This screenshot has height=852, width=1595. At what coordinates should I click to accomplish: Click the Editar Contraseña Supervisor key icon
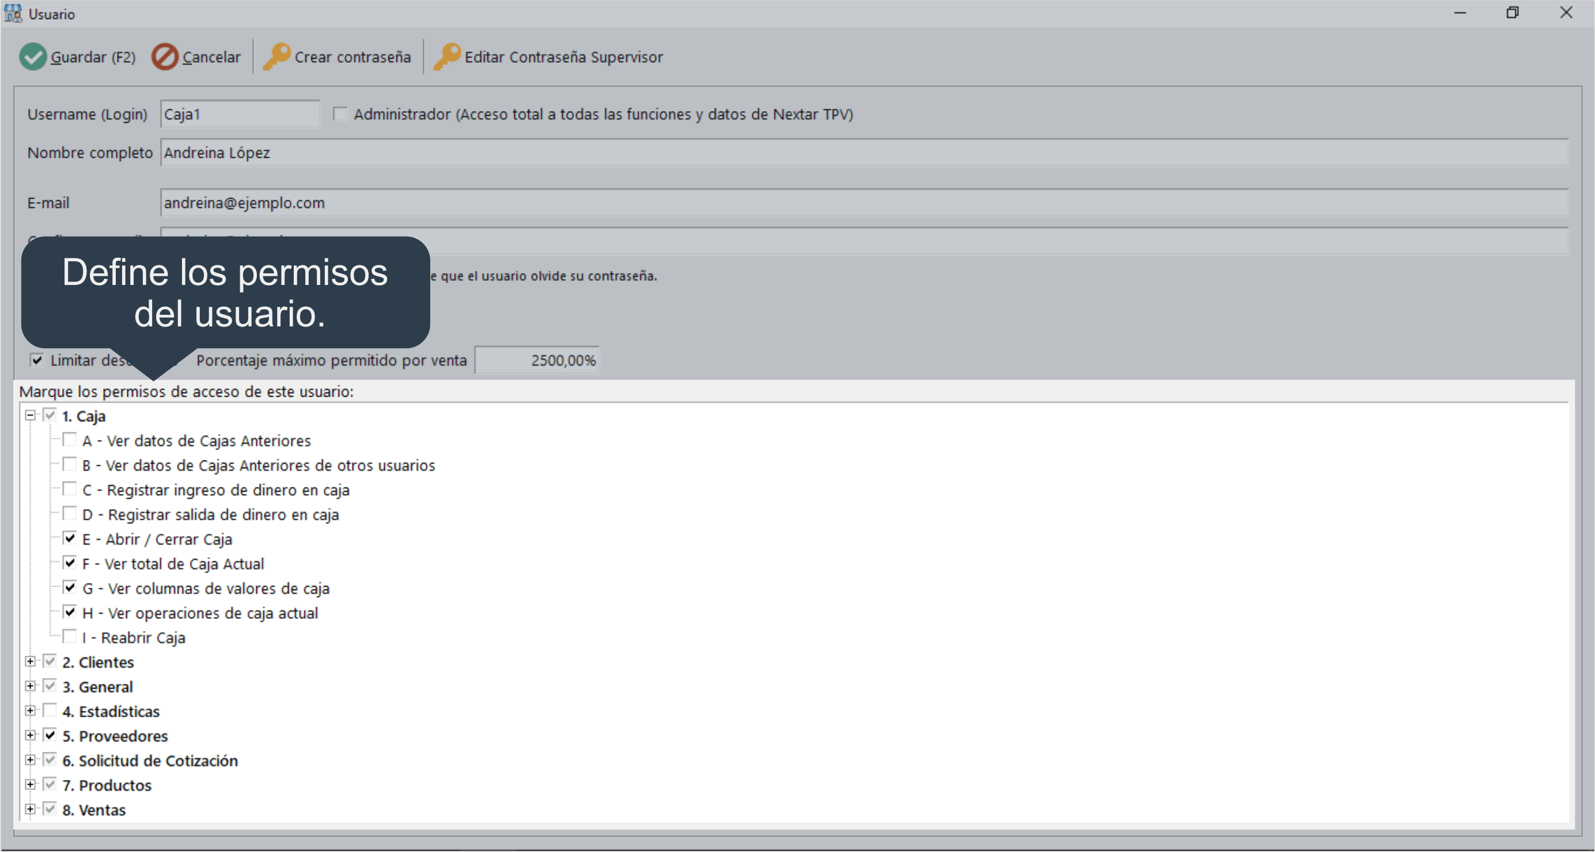pos(446,57)
